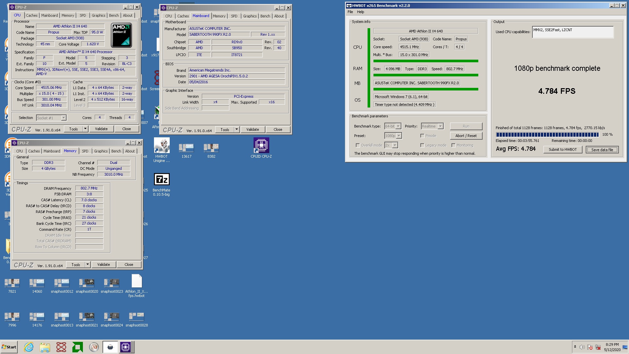This screenshot has width=629, height=354.
Task: Open the snaphsot0021 image file
Action: point(87,320)
